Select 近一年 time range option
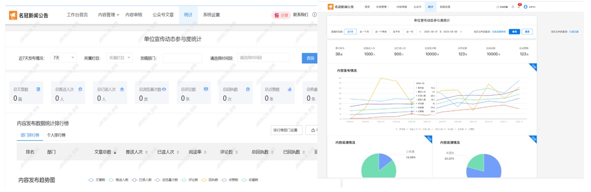Viewport: 591px width, 192px height. pyautogui.click(x=409, y=31)
